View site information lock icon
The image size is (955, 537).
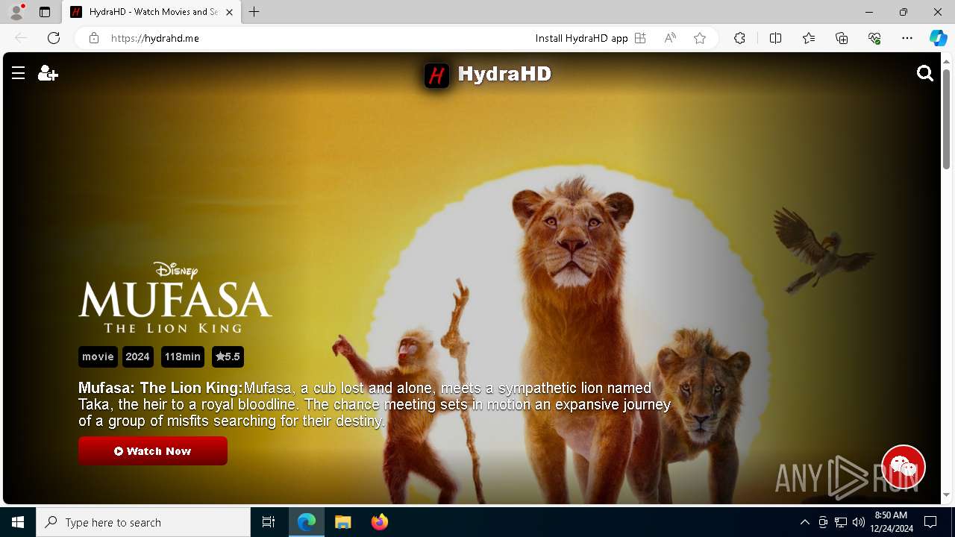point(94,38)
